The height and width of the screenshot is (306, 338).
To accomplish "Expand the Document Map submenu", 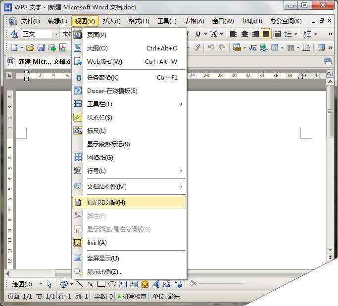I will point(129,186).
